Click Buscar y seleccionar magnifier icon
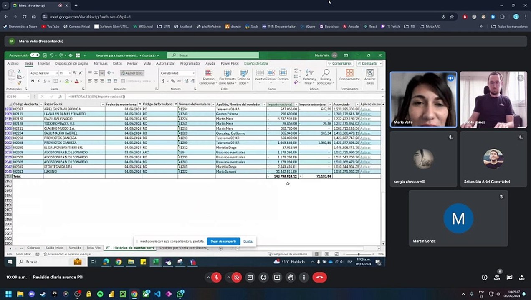 pyautogui.click(x=325, y=77)
